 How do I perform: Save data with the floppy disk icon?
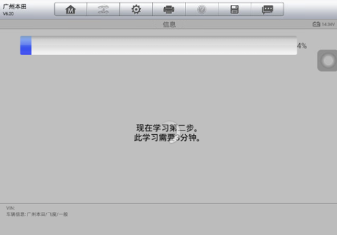pos(234,10)
